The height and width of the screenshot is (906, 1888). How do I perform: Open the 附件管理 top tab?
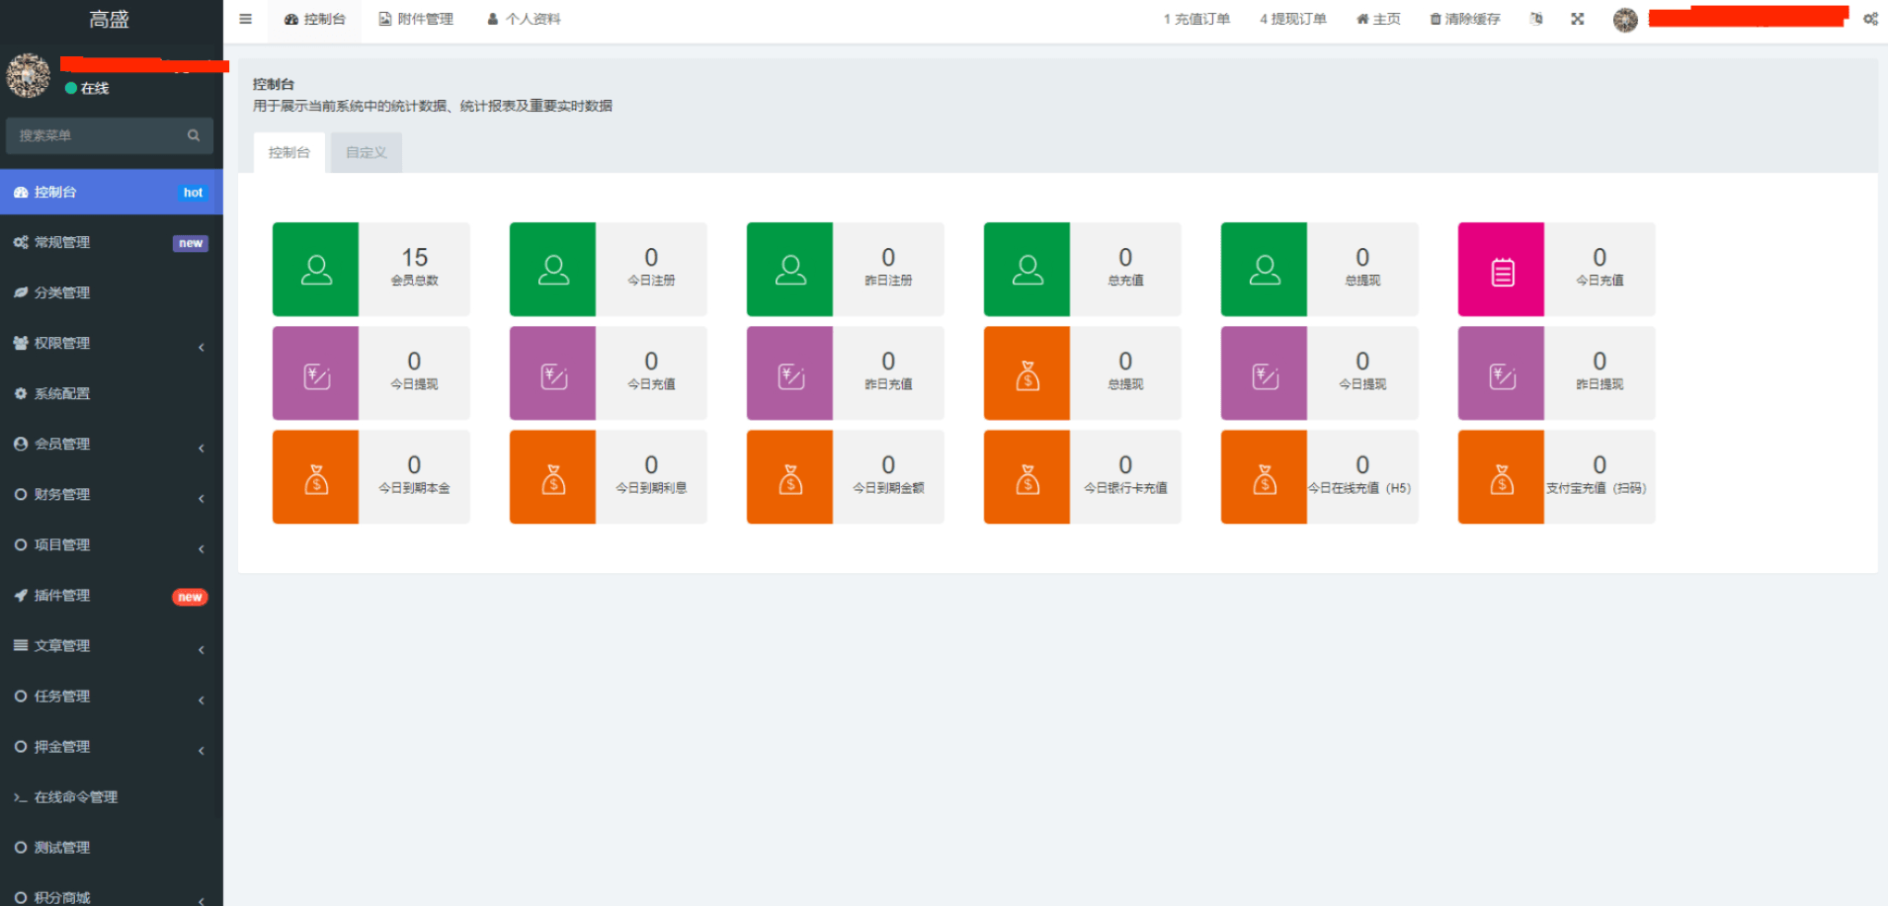click(x=416, y=19)
